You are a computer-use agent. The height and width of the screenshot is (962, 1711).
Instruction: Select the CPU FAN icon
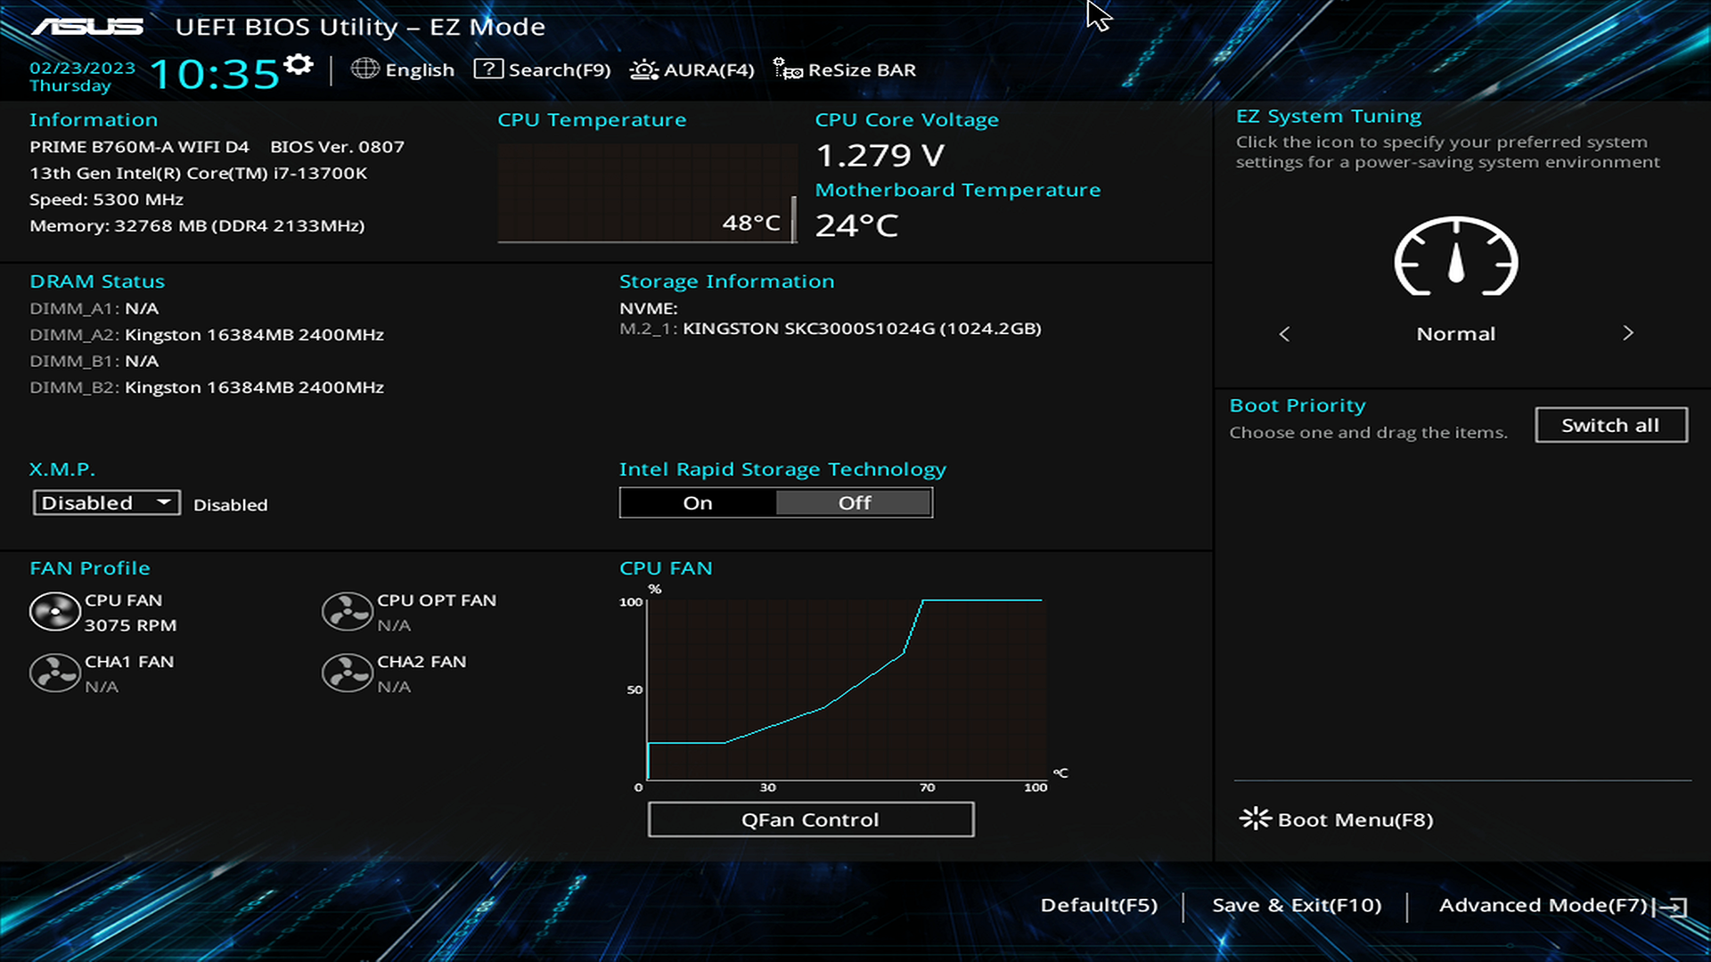(54, 613)
